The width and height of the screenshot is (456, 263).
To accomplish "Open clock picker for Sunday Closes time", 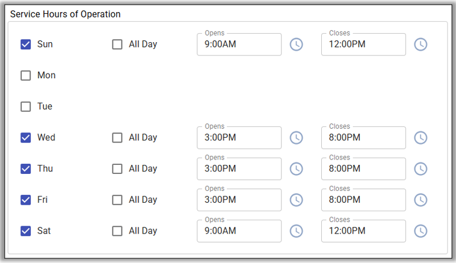I will pyautogui.click(x=421, y=45).
